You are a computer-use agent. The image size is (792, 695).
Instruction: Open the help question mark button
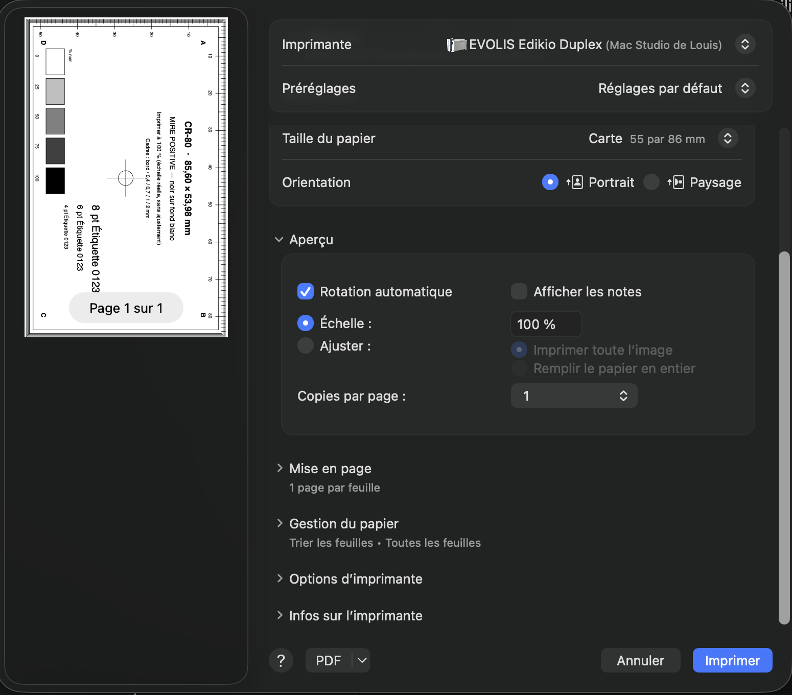281,661
